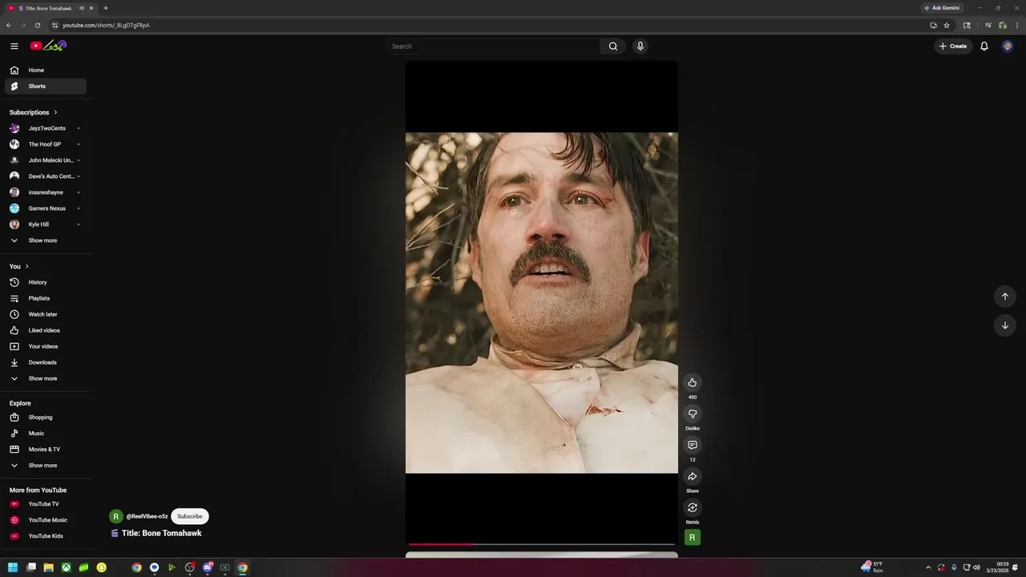
Task: Open the JayzTwoCents subscription
Action: 46,128
